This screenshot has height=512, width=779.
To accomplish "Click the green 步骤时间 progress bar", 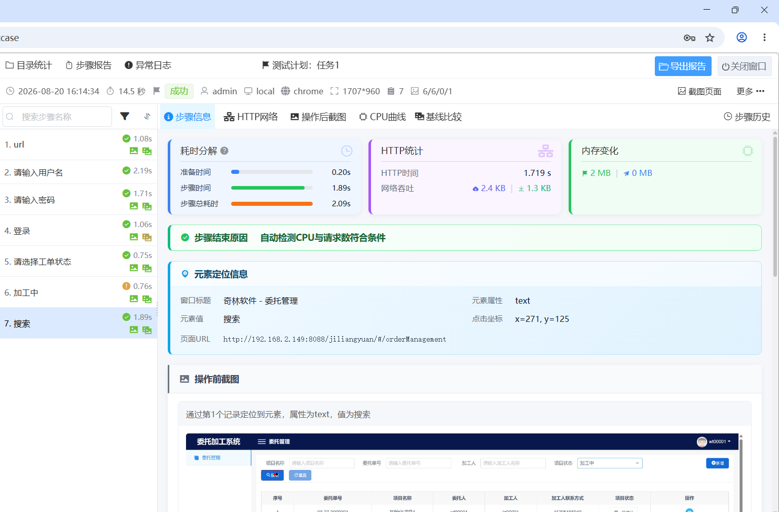I will [x=272, y=188].
